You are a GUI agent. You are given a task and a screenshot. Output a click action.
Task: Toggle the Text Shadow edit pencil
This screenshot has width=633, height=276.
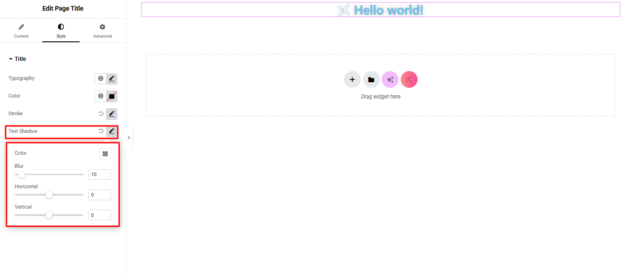(112, 131)
